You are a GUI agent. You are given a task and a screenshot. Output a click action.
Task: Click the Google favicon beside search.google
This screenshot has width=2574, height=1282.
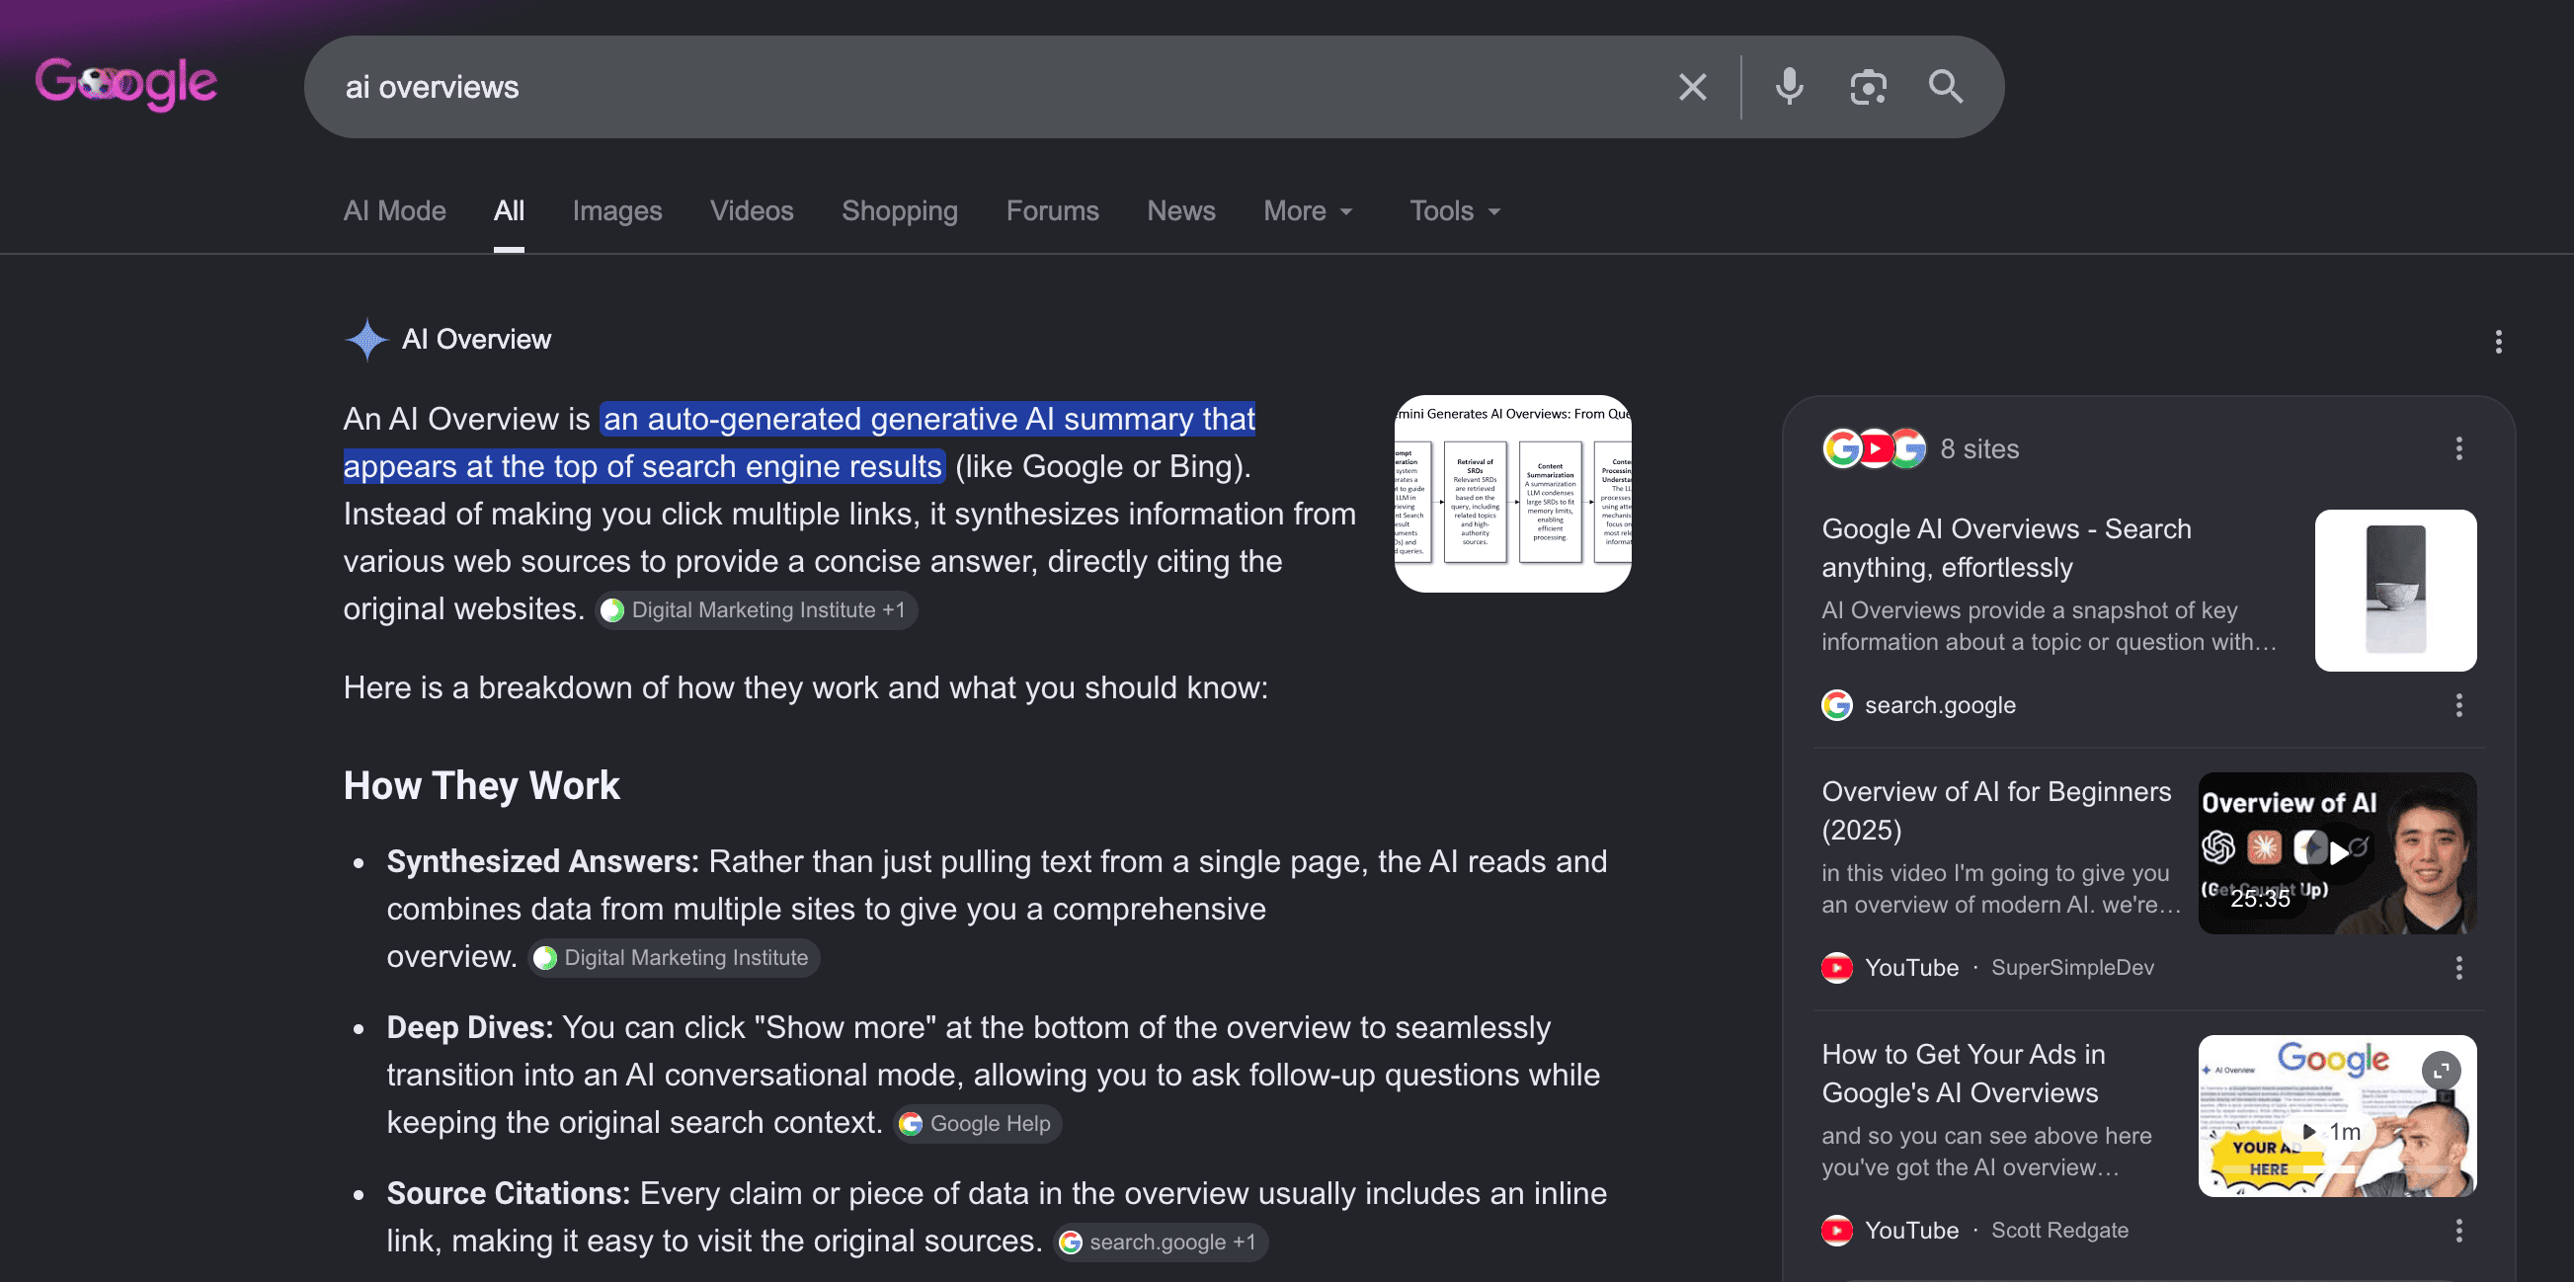click(x=1836, y=705)
